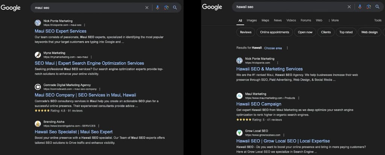The height and width of the screenshot is (155, 385).
Task: Toggle the "Open now" filter chip
Action: [x=305, y=32]
